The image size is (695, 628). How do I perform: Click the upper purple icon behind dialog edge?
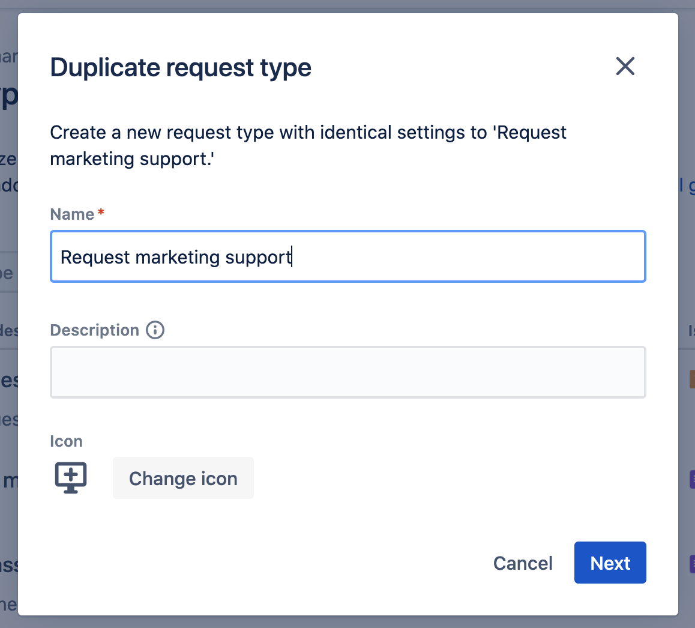(x=692, y=480)
